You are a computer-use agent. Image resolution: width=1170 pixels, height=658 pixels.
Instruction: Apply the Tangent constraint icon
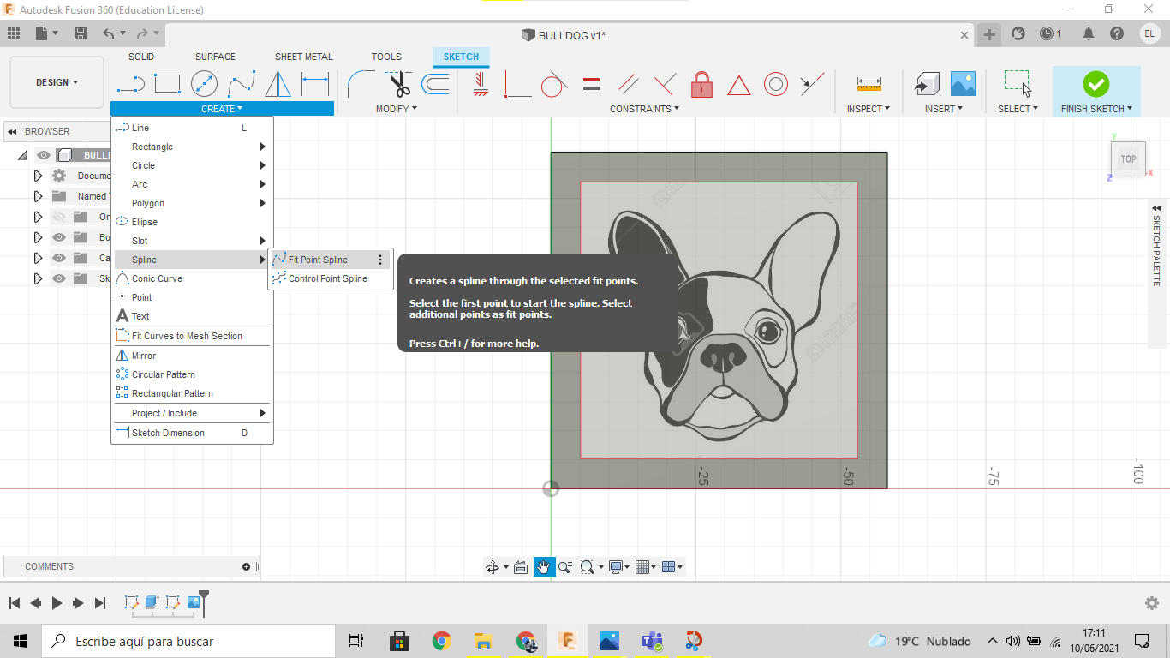point(554,84)
